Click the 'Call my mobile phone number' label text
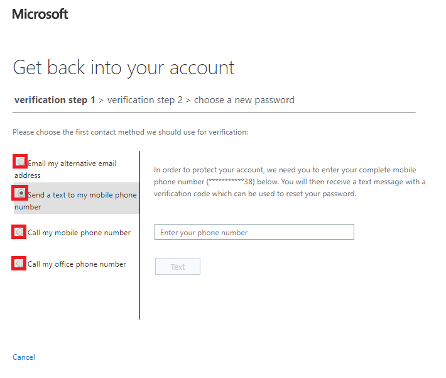Viewport: 446px width, 378px height. pyautogui.click(x=79, y=233)
